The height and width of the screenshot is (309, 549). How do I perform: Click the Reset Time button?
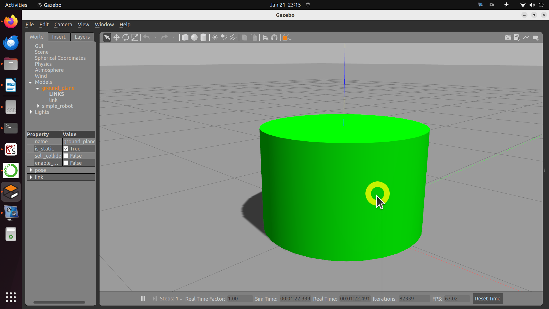pyautogui.click(x=488, y=298)
